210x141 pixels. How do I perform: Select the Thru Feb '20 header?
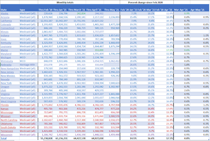[x=45, y=10]
